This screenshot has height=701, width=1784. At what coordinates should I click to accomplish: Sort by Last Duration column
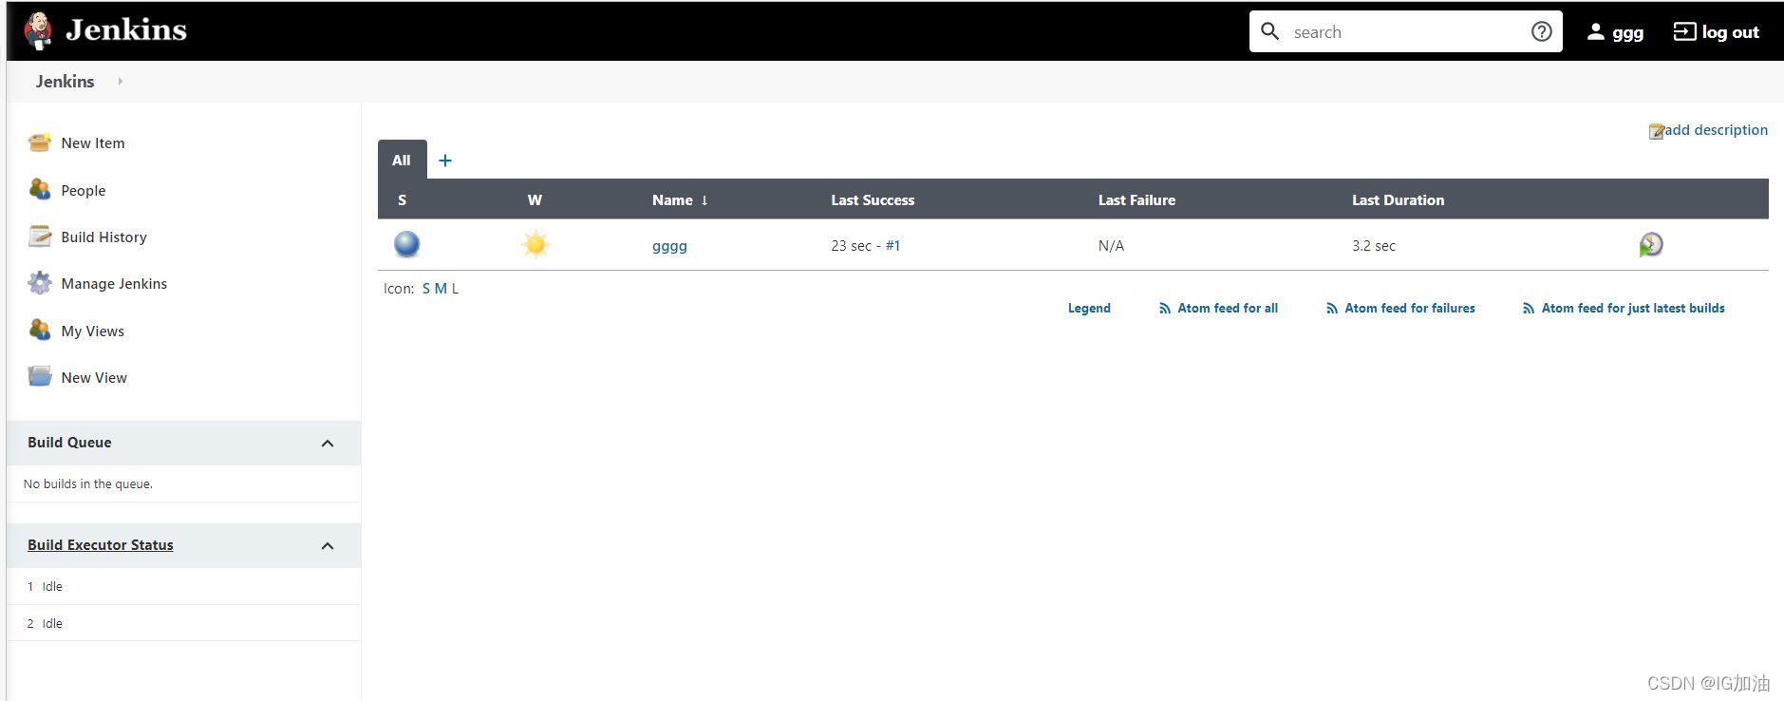[x=1398, y=199]
